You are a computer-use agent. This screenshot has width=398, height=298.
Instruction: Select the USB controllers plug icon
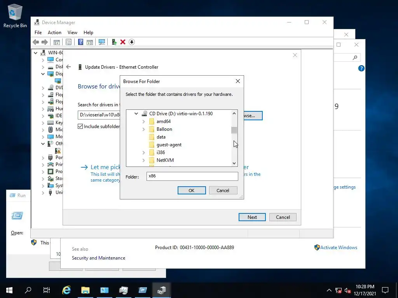coord(51,192)
